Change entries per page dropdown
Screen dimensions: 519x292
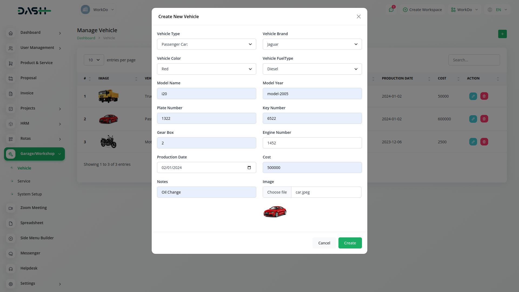(x=94, y=60)
